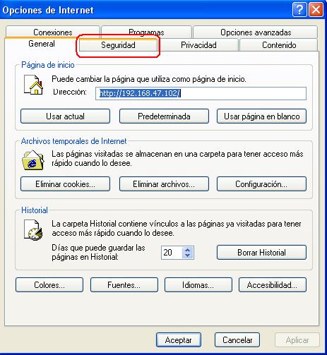
Task: Increase history days with up arrow
Action: pyautogui.click(x=188, y=250)
